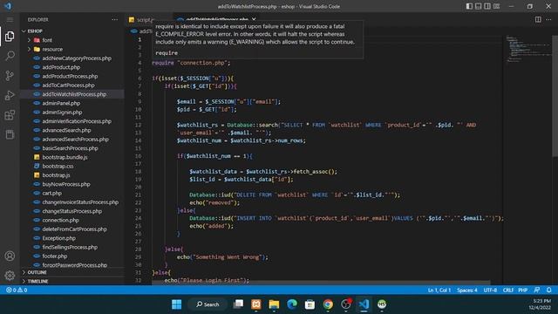
Task: Split the editor to the right
Action: [x=538, y=19]
